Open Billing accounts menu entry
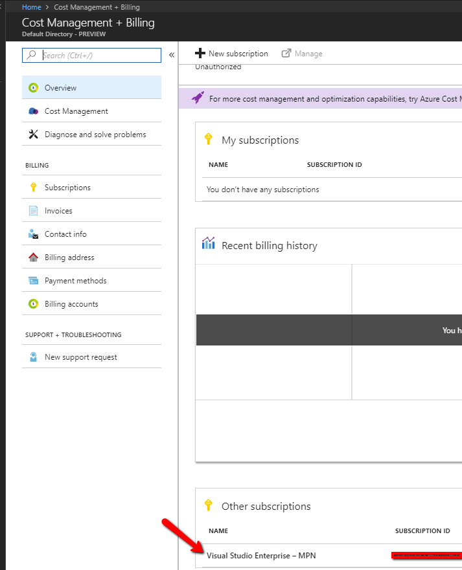 pos(91,304)
